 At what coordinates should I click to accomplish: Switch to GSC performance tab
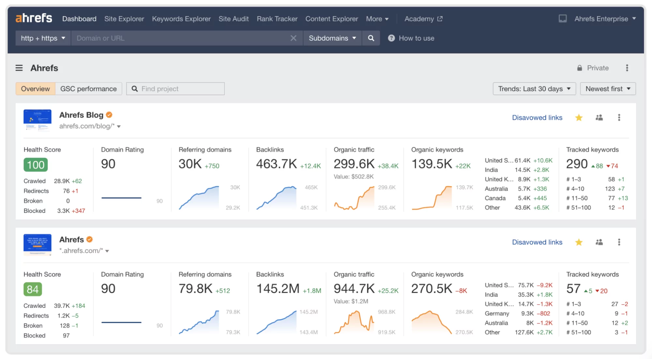click(88, 88)
